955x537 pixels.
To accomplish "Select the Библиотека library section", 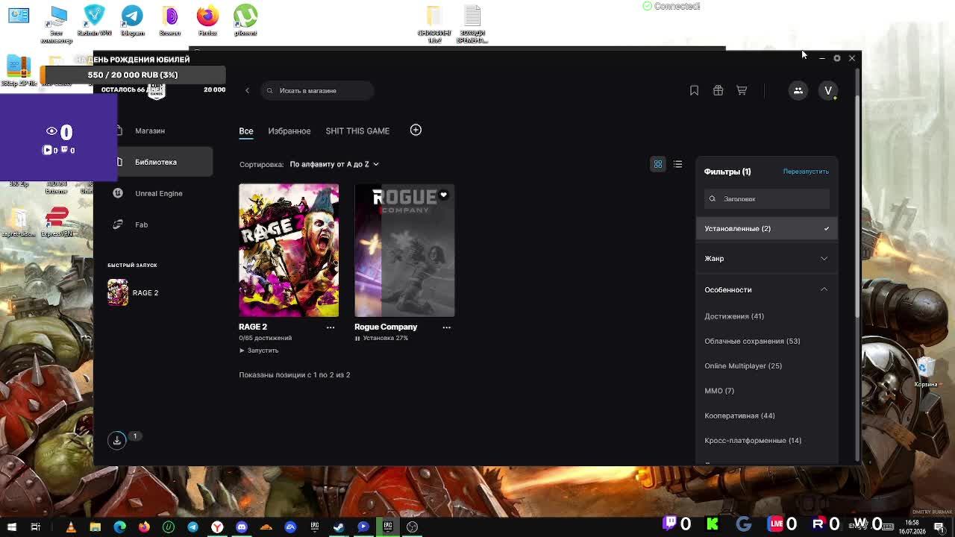I will (156, 162).
